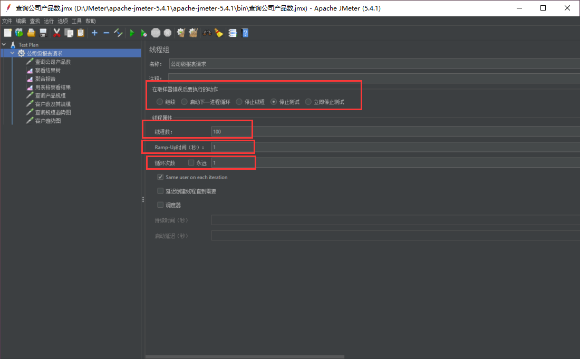Click the Cut scissors icon

coord(57,33)
